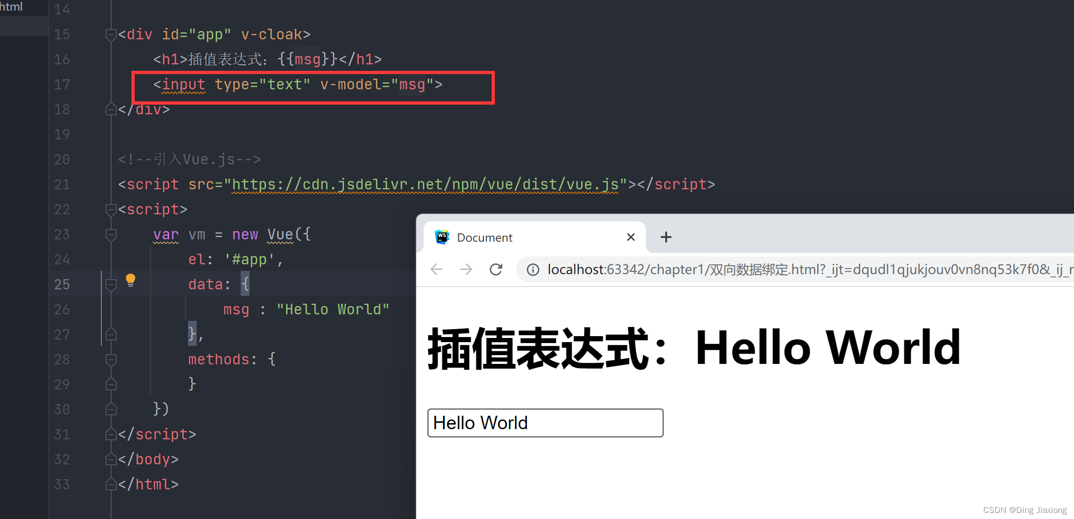This screenshot has width=1074, height=519.
Task: Click line number 25 in gutter
Action: 62,284
